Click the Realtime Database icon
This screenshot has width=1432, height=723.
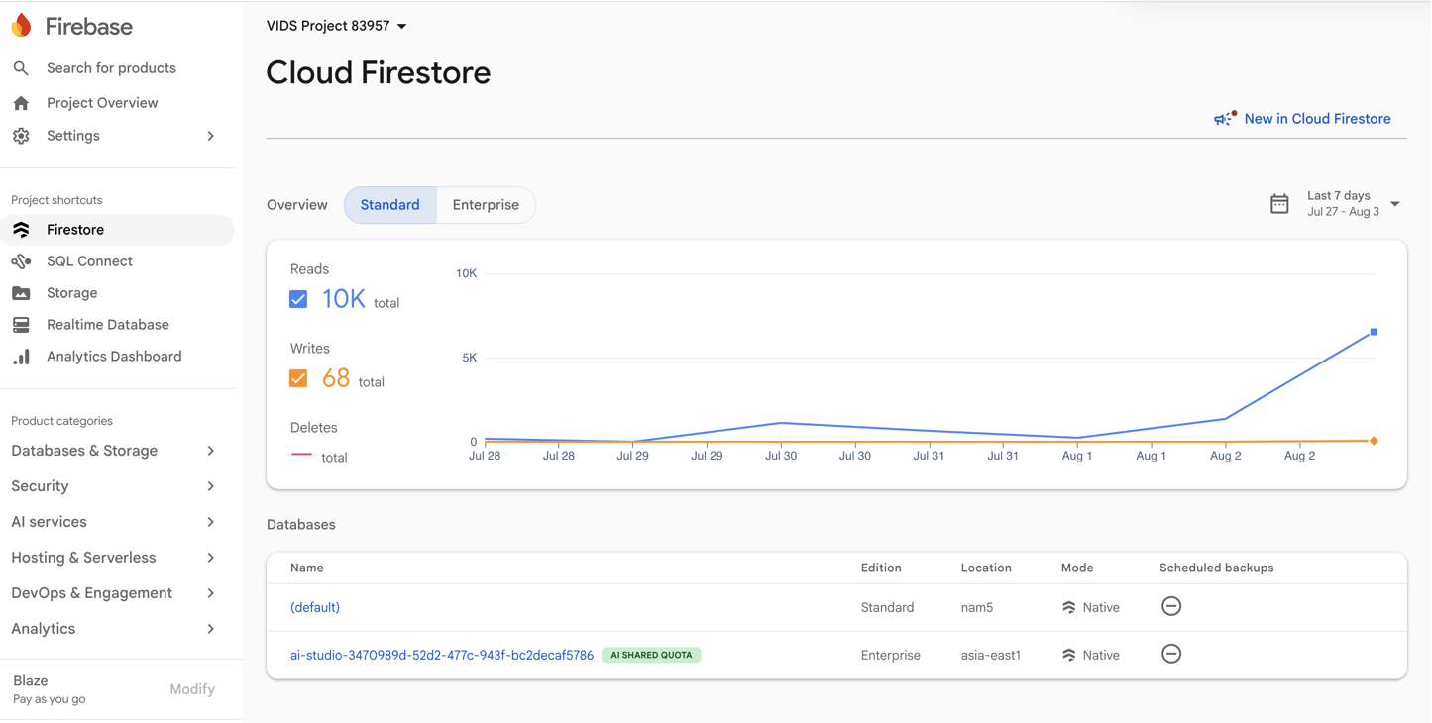21,325
